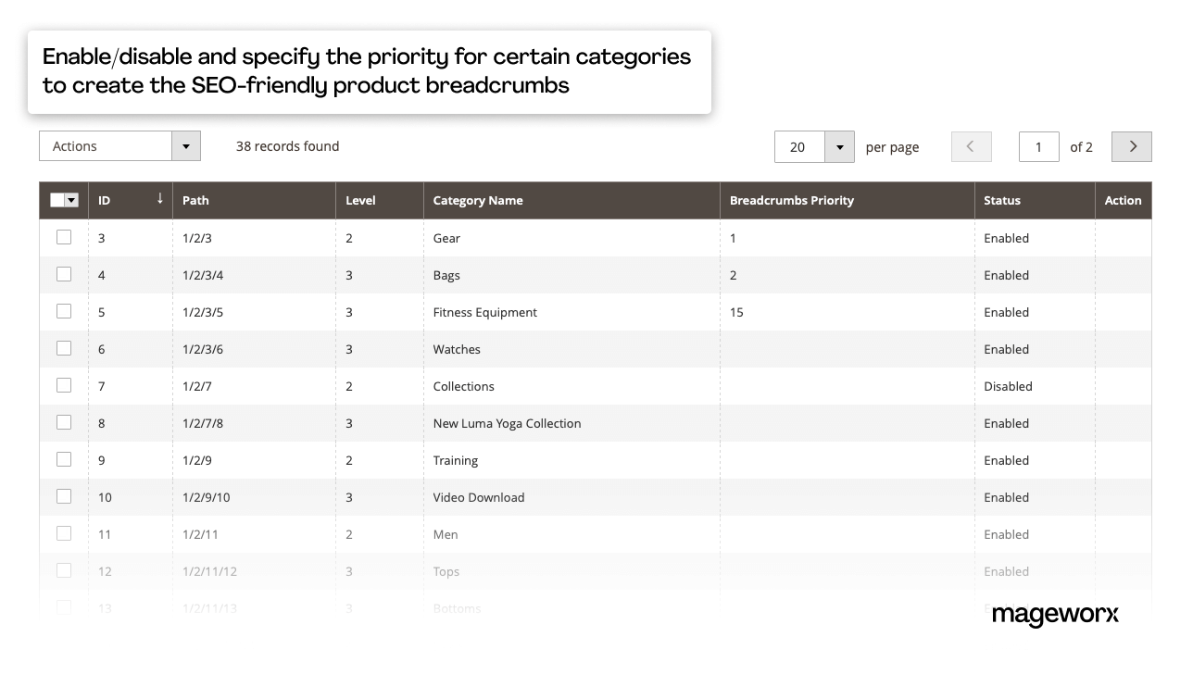This screenshot has width=1193, height=674.
Task: Click the mageworx logo
Action: [x=1056, y=615]
